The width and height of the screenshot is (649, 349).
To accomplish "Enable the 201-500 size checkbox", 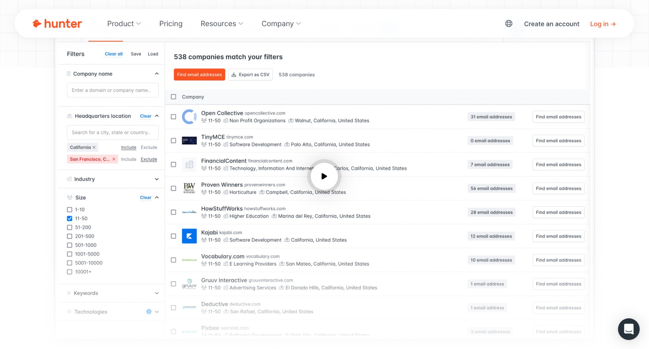I will [70, 236].
